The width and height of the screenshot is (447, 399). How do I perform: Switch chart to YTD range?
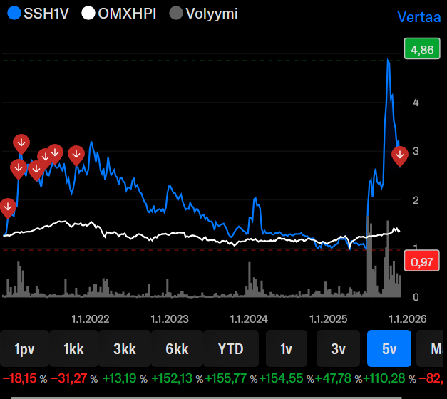point(230,349)
